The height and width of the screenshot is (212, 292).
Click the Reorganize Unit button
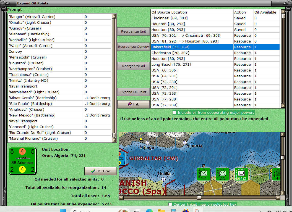(134, 31)
